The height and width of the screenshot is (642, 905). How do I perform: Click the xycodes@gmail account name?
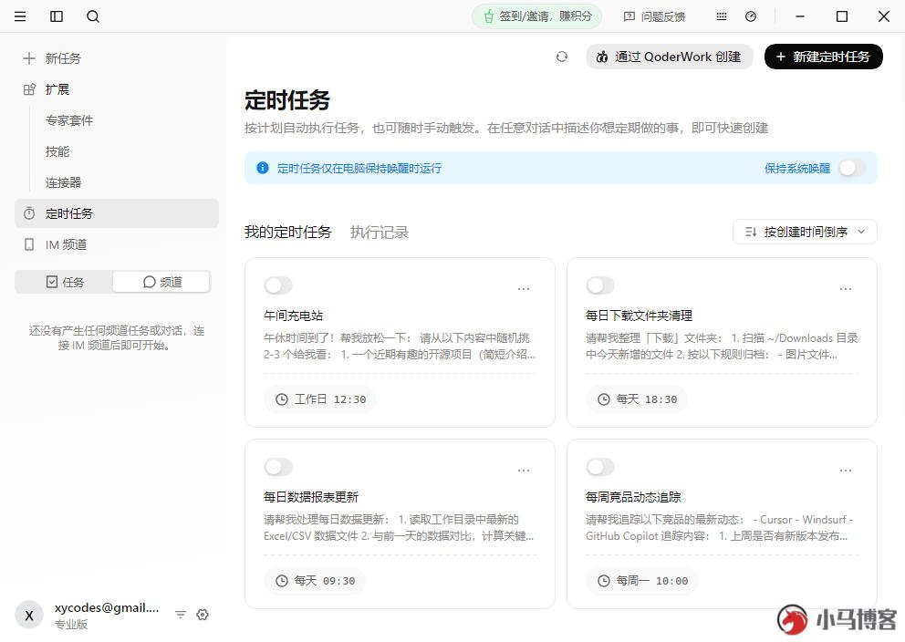tap(107, 607)
